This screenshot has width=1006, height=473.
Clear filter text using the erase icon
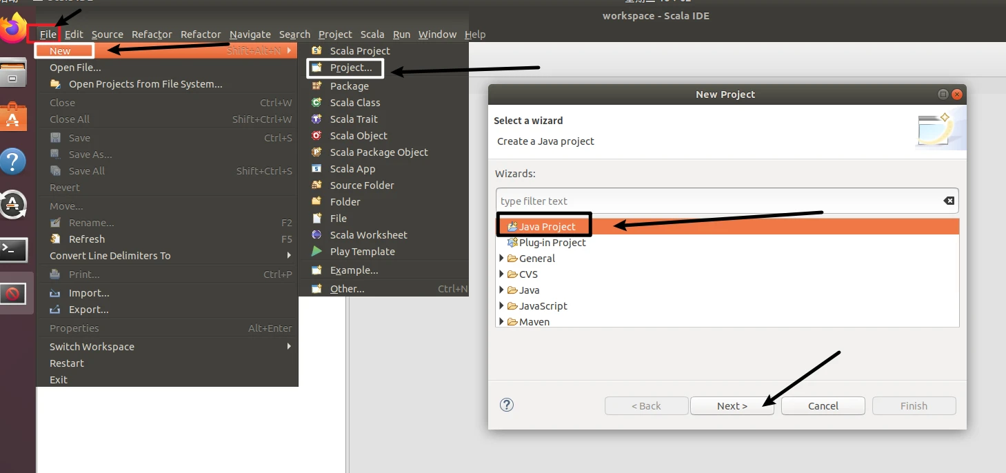949,201
